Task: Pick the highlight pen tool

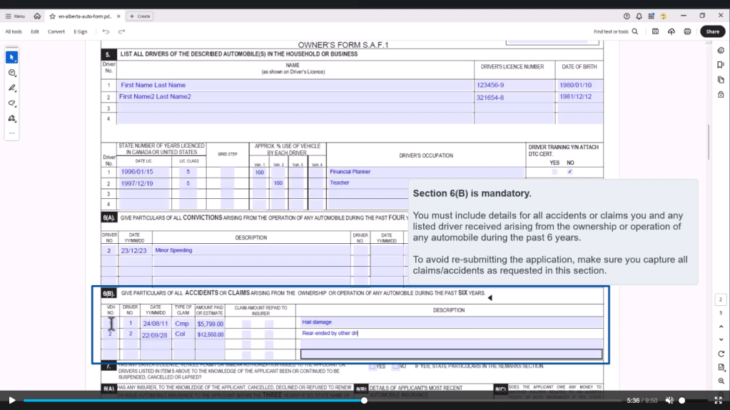Action: tap(11, 88)
